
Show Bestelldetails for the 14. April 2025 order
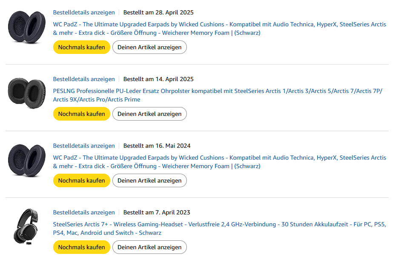(x=84, y=79)
